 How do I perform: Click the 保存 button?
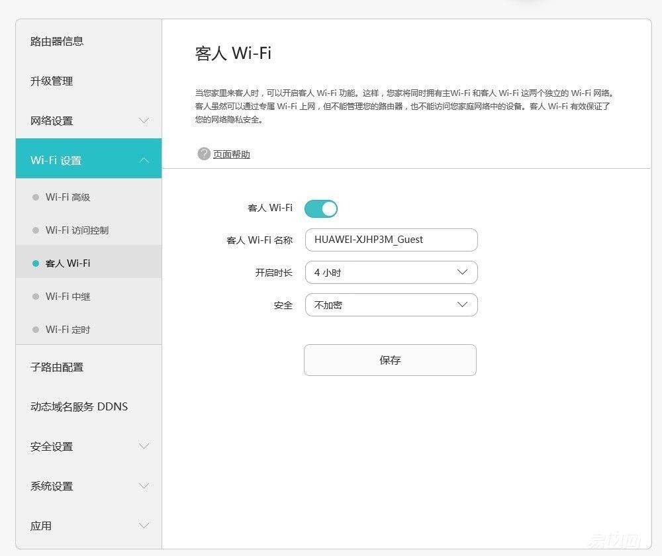coord(390,360)
